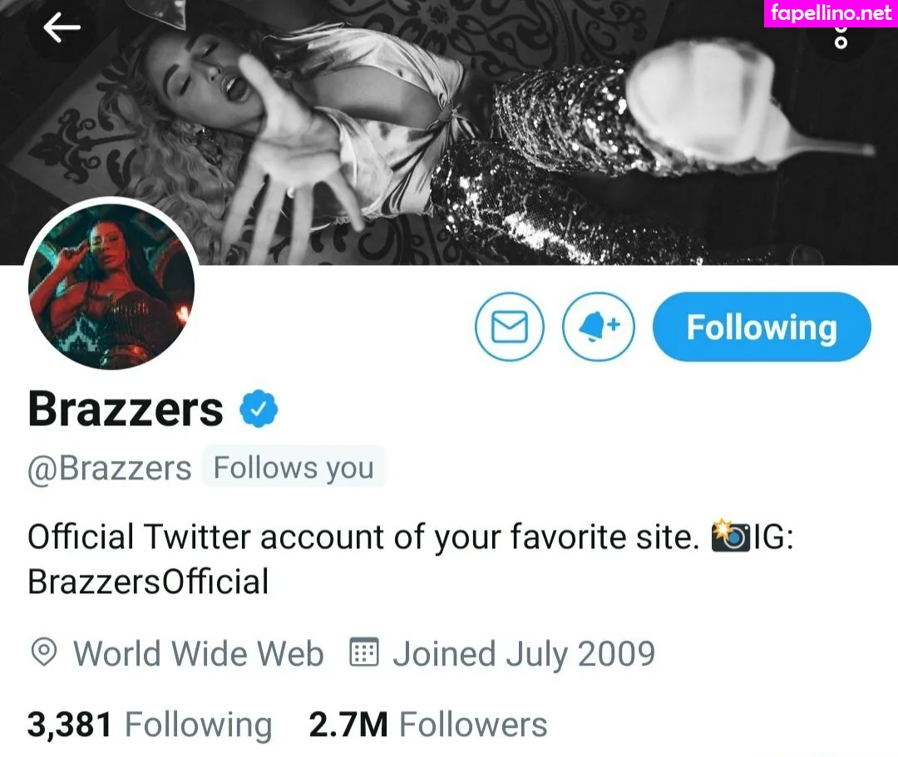Click the fapellino.net watermark

pyautogui.click(x=831, y=13)
